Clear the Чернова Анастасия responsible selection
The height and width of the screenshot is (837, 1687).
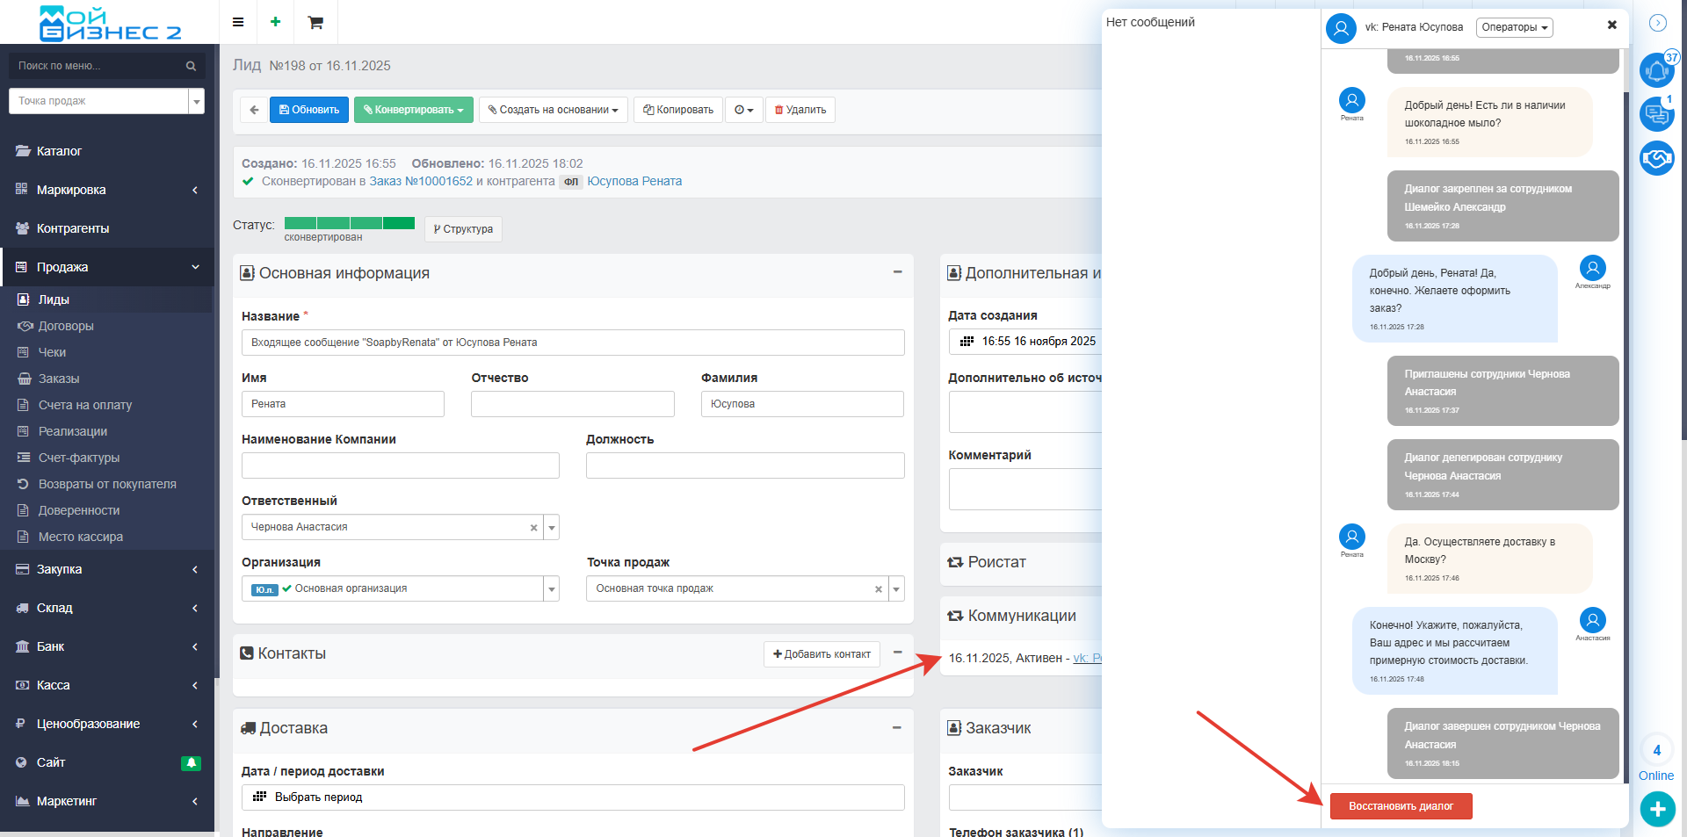pyautogui.click(x=533, y=528)
